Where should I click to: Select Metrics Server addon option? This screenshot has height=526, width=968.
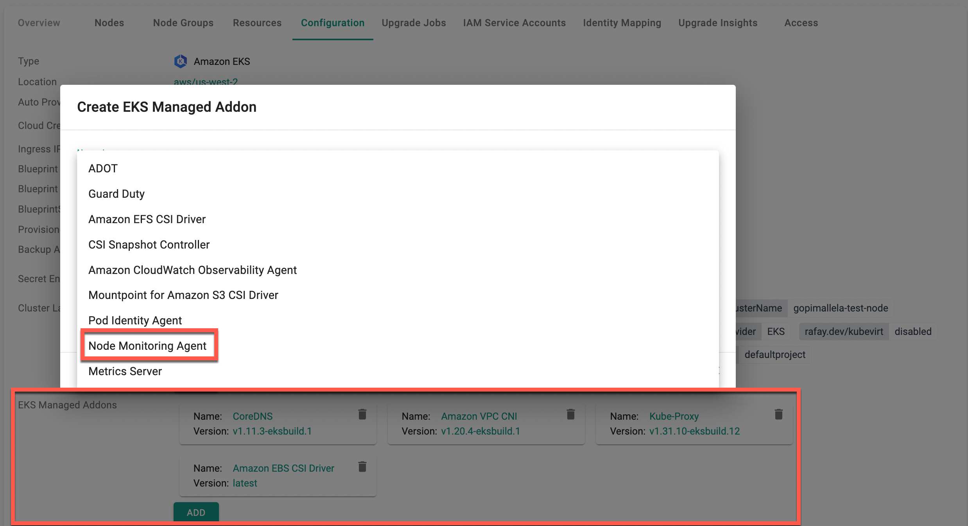[x=125, y=371]
